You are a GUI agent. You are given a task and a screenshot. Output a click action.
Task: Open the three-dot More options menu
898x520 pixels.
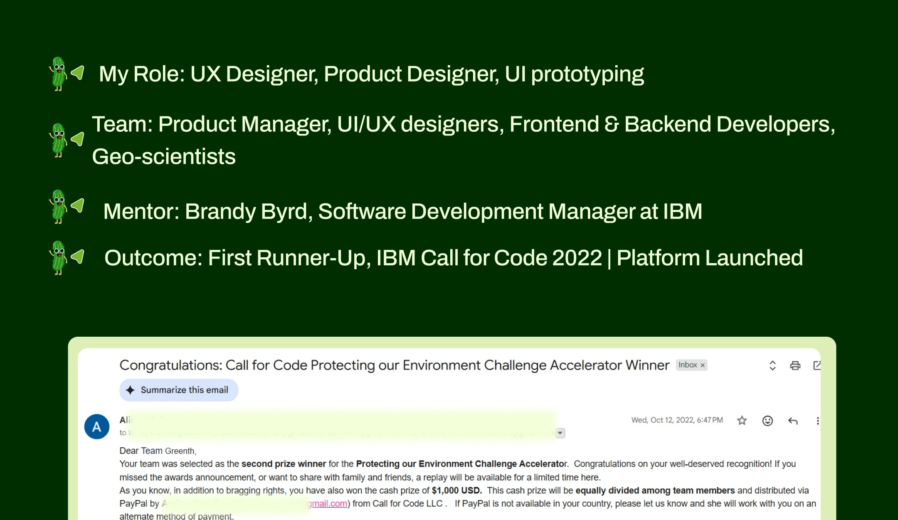pos(817,421)
